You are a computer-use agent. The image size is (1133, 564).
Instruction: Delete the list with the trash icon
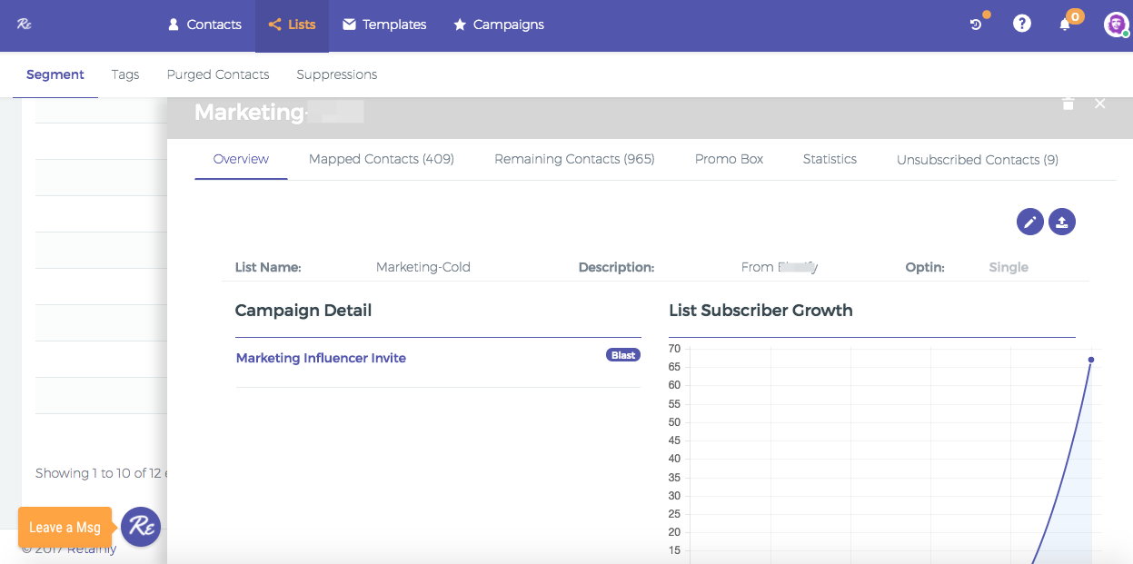[x=1068, y=104]
